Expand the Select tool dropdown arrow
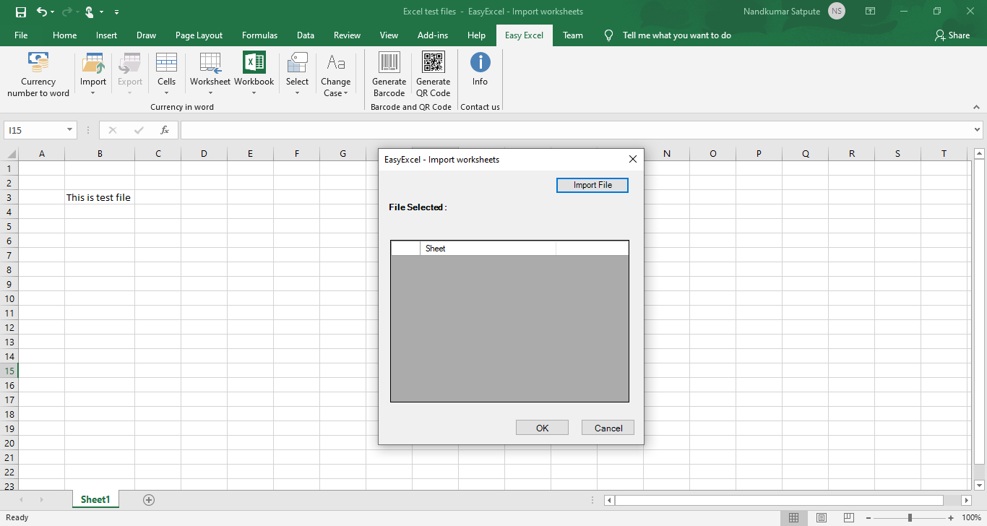The width and height of the screenshot is (987, 526). click(297, 92)
